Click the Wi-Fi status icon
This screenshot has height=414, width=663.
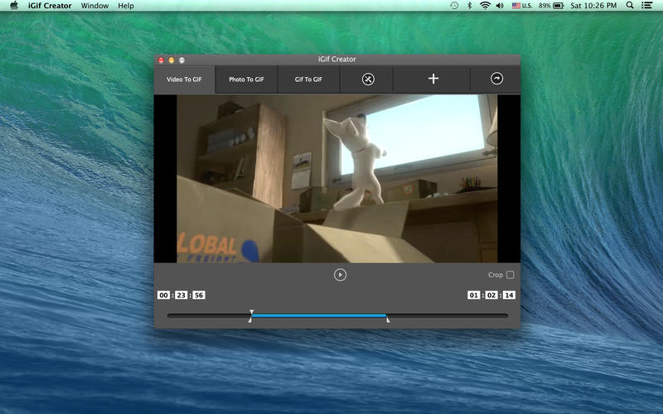point(485,6)
